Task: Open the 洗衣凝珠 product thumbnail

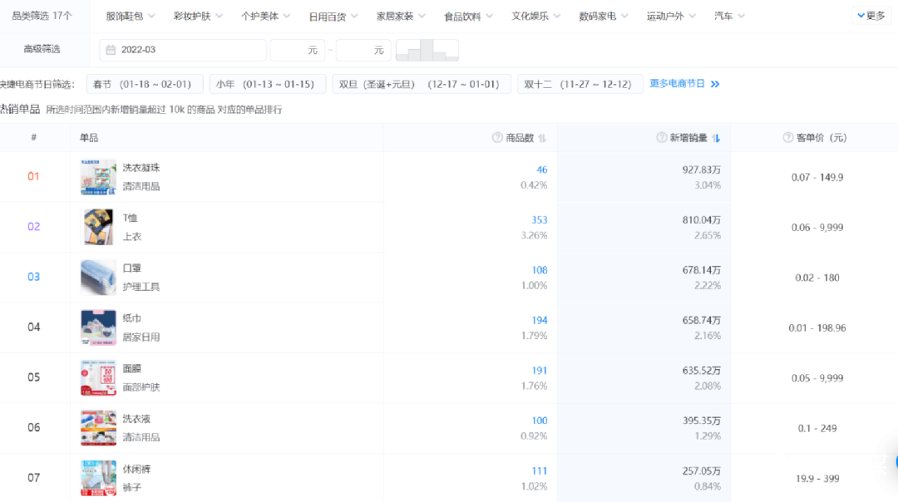Action: (98, 177)
